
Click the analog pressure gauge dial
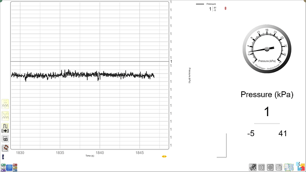pos(267,49)
